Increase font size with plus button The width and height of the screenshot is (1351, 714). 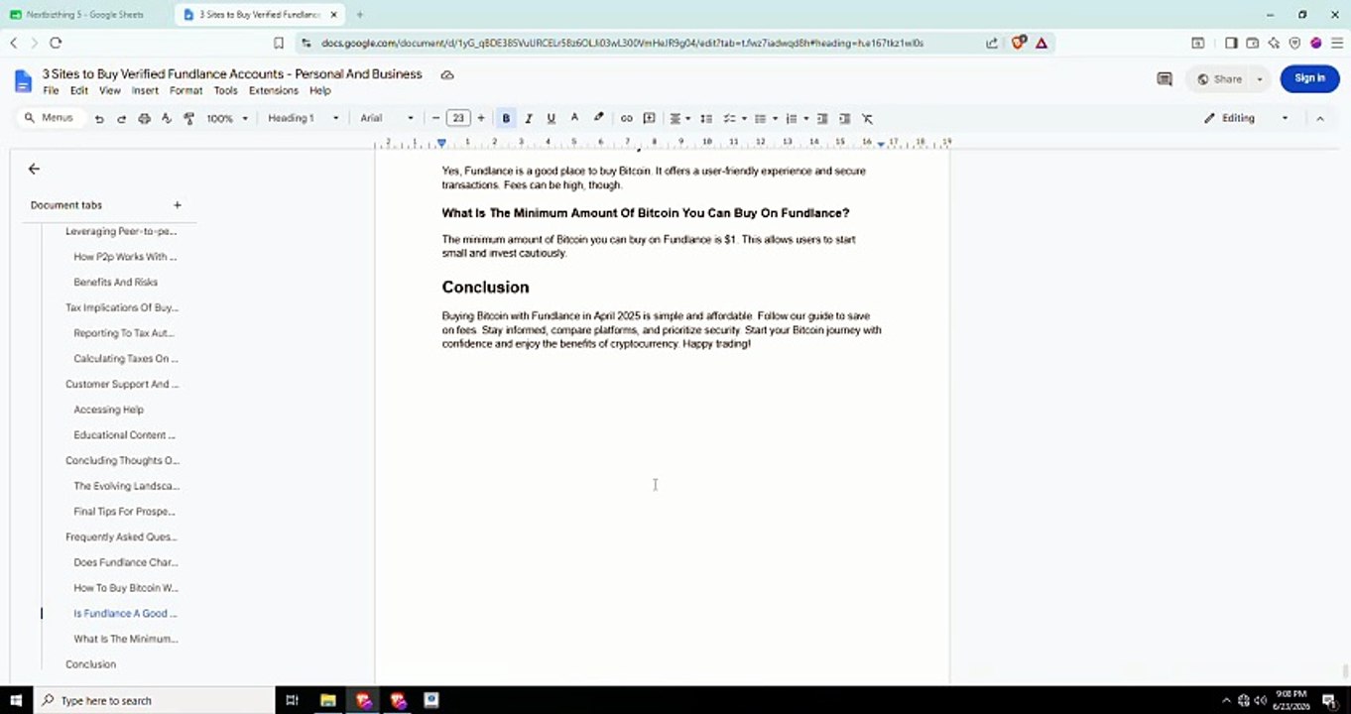(481, 119)
